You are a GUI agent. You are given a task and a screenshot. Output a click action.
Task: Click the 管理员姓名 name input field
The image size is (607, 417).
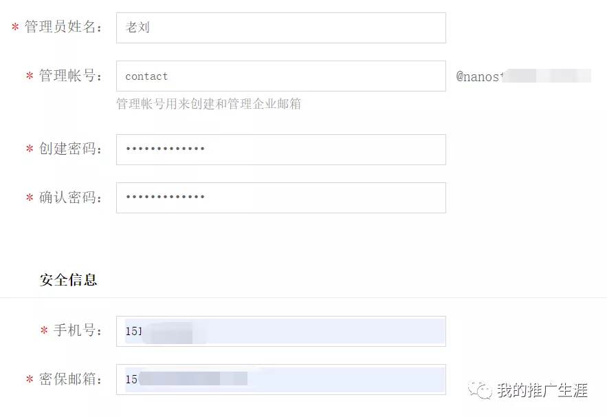tap(280, 28)
